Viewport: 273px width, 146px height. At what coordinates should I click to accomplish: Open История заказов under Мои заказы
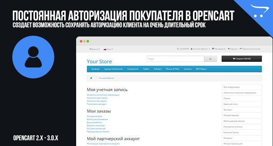pos(94,116)
